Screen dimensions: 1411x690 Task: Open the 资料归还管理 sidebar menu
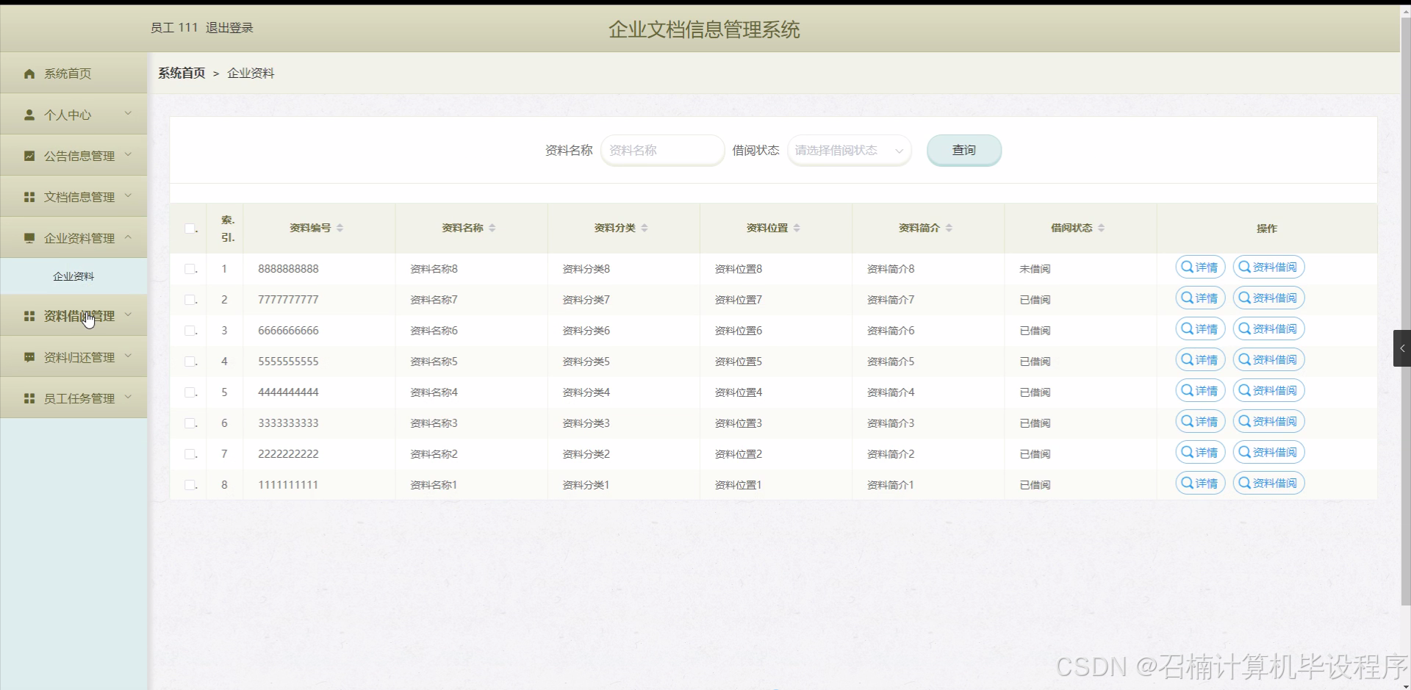coord(73,356)
